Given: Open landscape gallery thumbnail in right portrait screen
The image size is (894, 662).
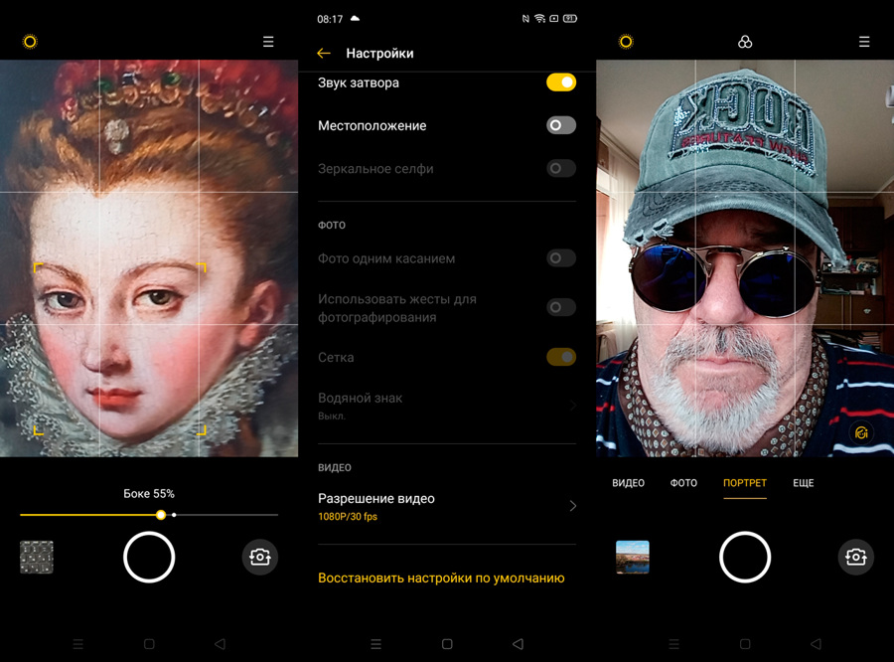Looking at the screenshot, I should coord(633,557).
